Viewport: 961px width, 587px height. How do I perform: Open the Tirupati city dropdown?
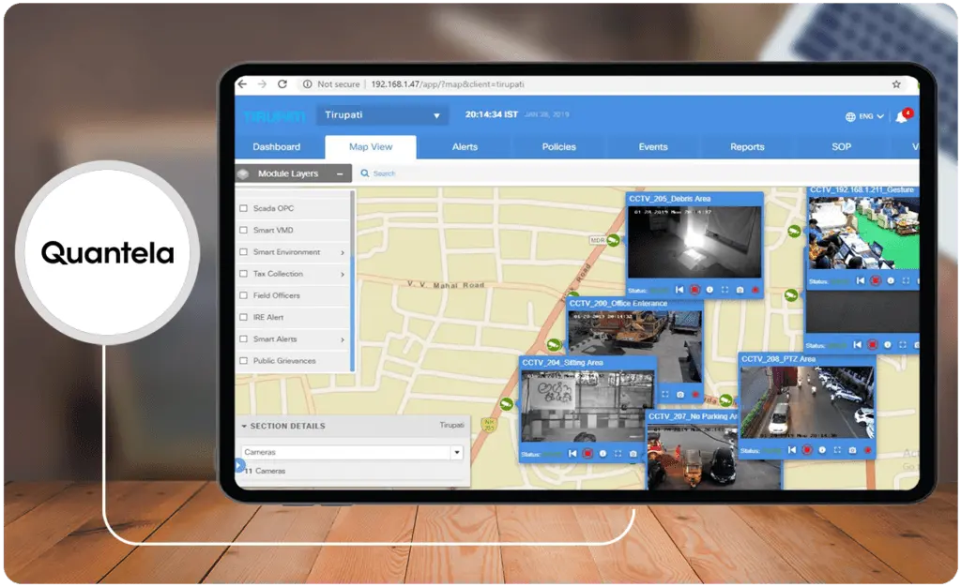click(382, 115)
